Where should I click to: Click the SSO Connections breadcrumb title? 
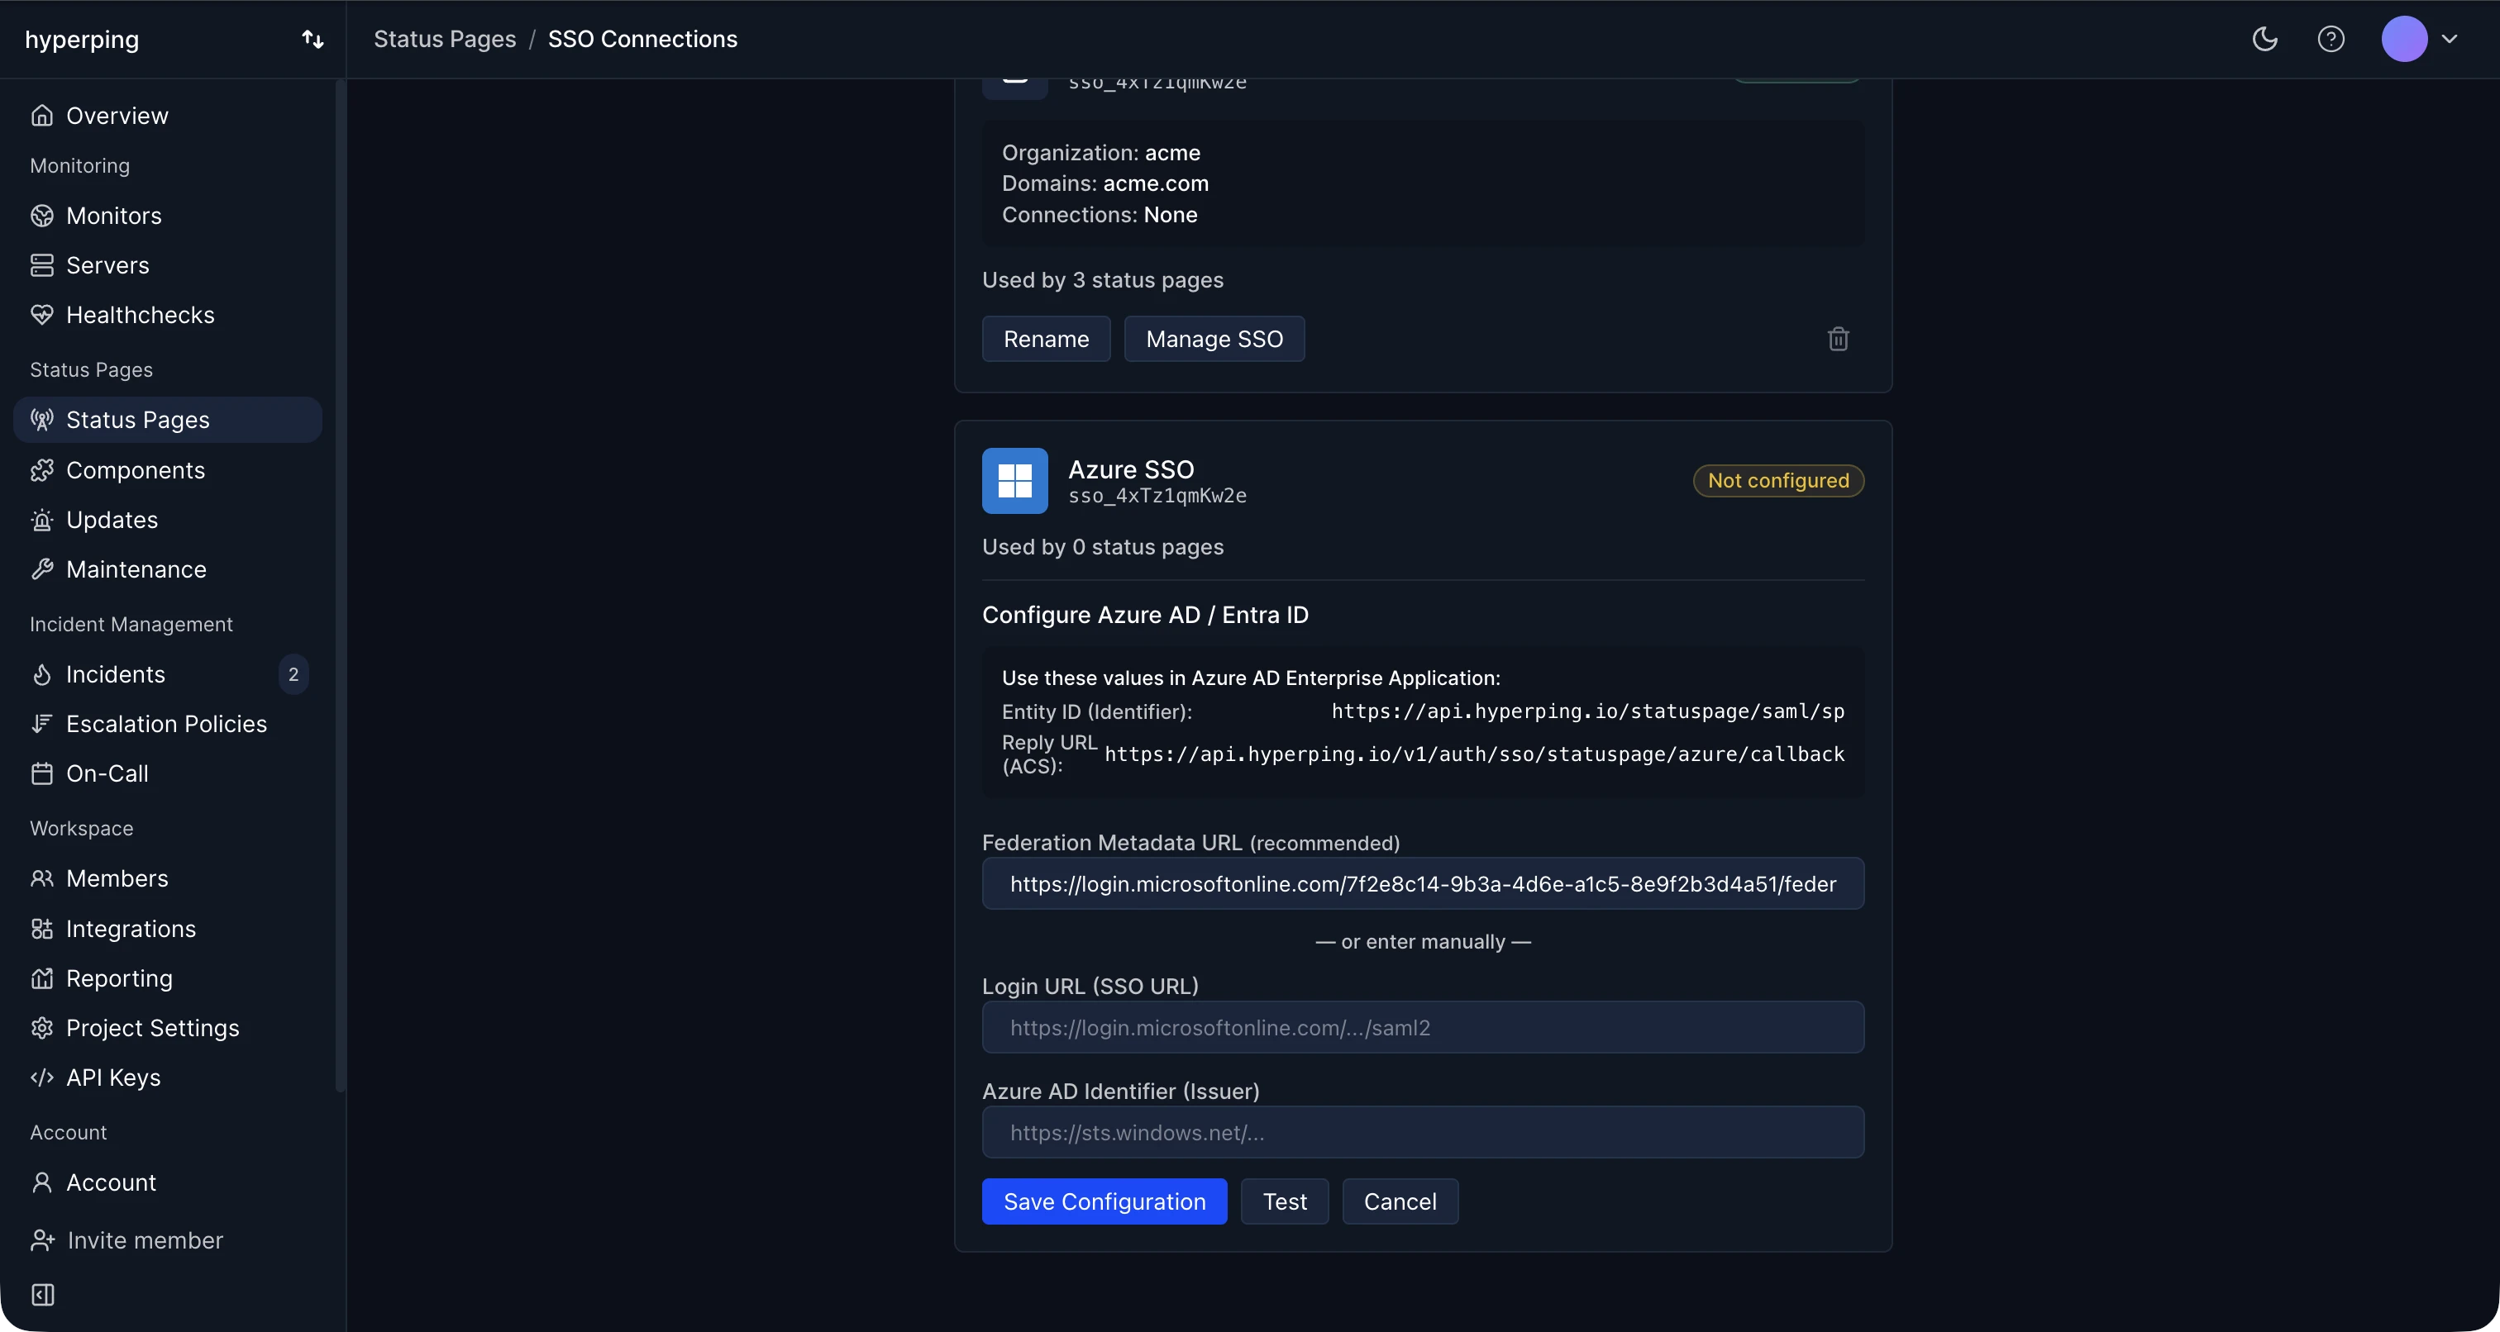642,39
